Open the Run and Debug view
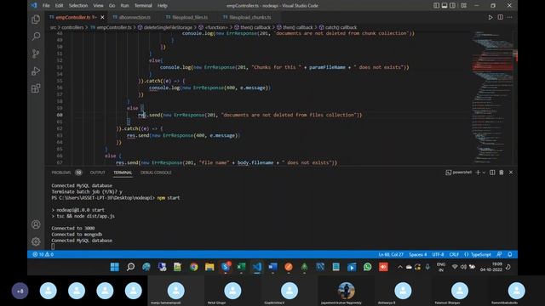 tap(36, 71)
